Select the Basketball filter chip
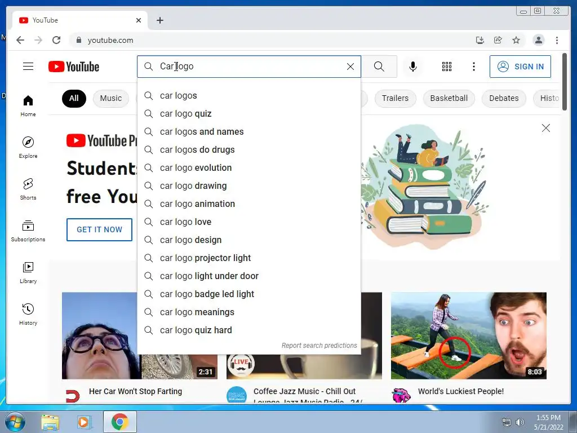 pyautogui.click(x=449, y=98)
